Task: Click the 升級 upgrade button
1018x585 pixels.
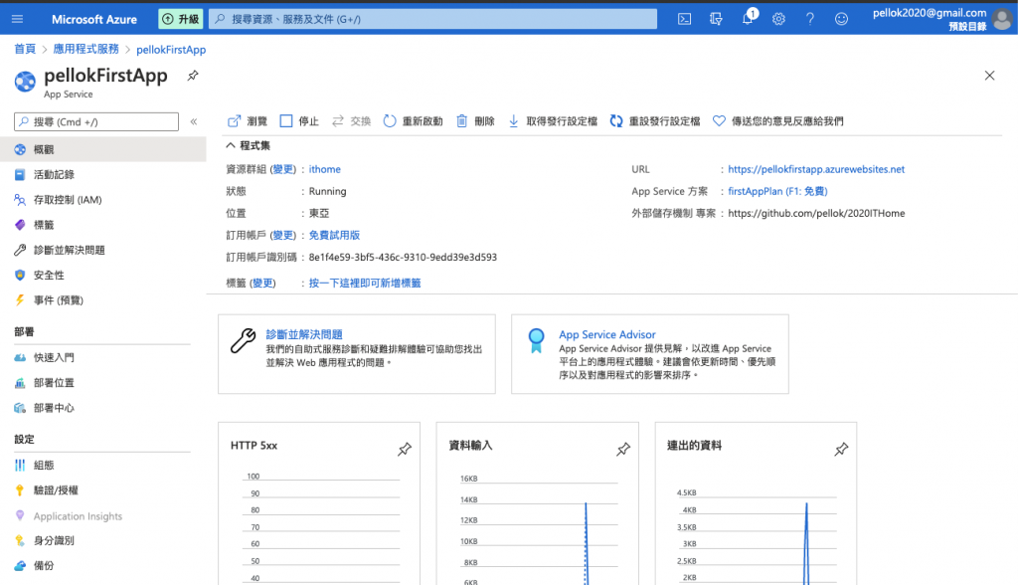Action: pos(181,19)
